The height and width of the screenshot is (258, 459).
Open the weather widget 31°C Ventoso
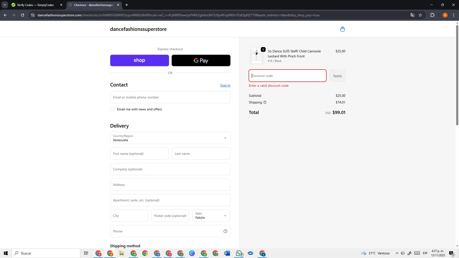375,253
